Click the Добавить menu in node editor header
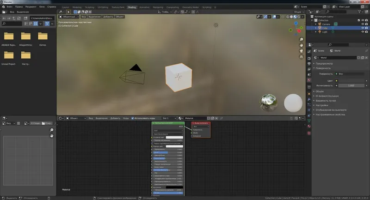370x200 pixels. coord(115,118)
